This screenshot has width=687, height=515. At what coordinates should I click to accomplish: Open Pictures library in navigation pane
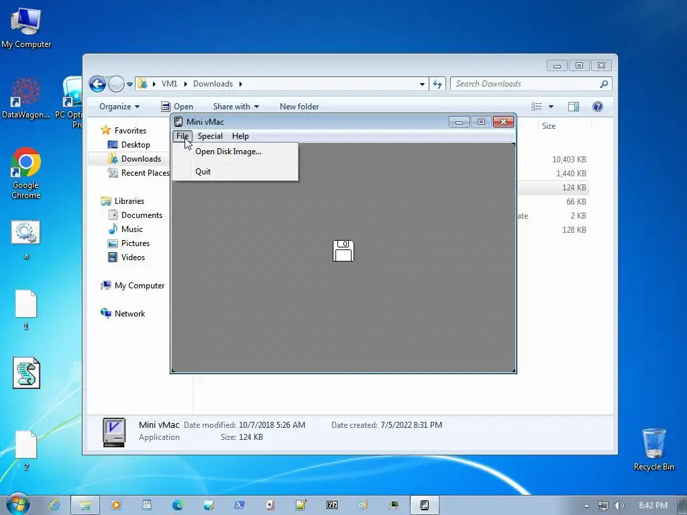[136, 243]
